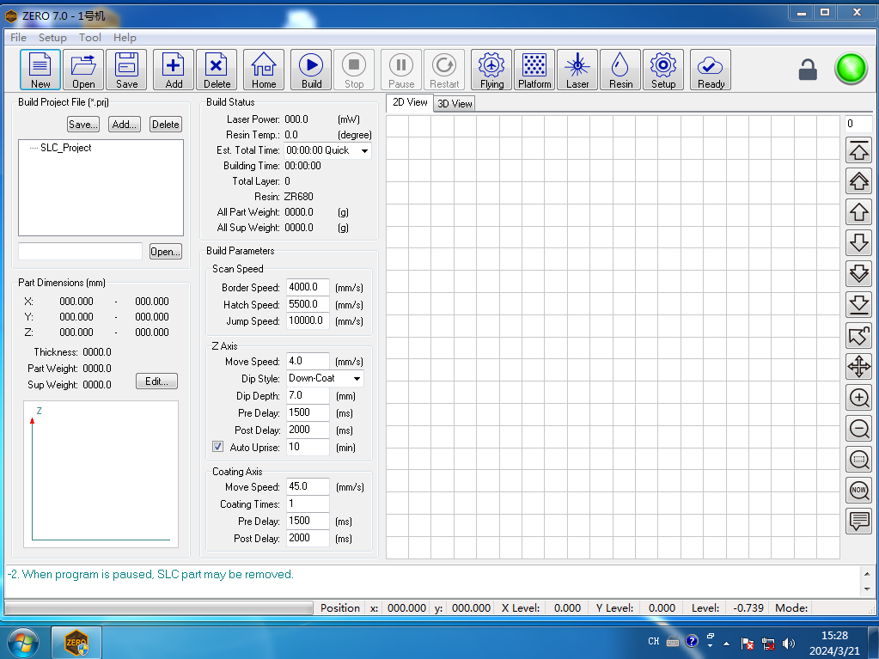Screen dimensions: 879x659
Task: Click the comment message bubble icon
Action: [x=858, y=522]
